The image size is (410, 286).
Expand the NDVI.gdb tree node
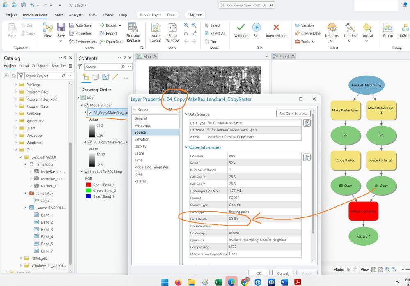[22, 258]
